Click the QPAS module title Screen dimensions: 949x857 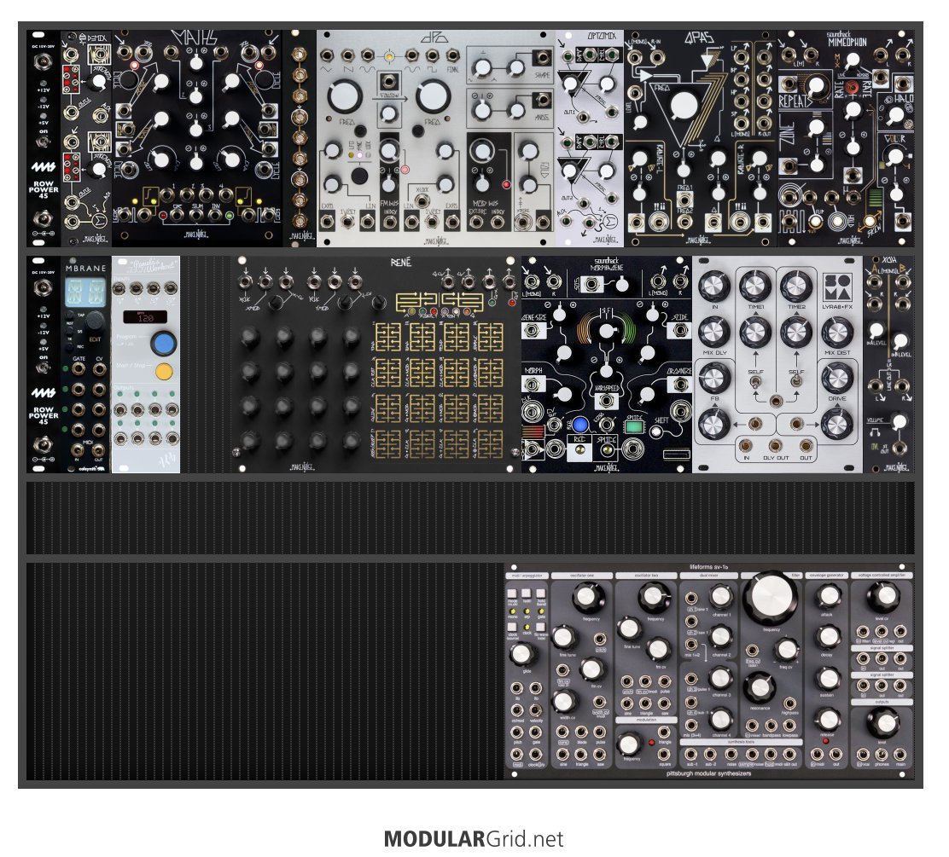point(699,38)
